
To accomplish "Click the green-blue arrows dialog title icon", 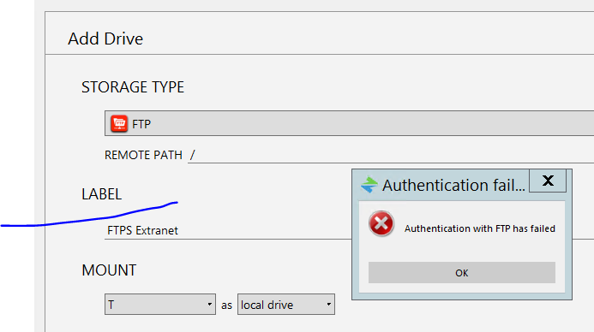I will 369,185.
